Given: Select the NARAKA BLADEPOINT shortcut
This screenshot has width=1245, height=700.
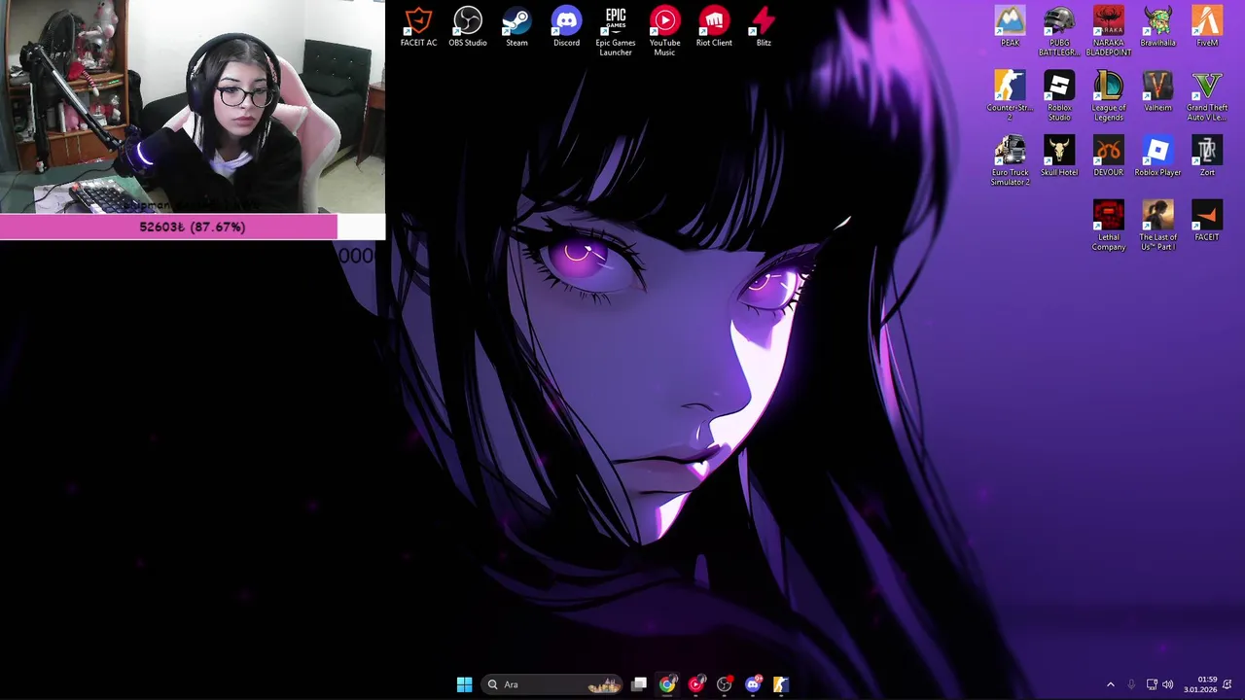Looking at the screenshot, I should 1109,31.
